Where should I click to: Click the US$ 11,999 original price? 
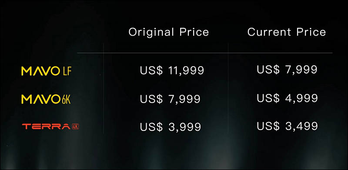click(172, 70)
